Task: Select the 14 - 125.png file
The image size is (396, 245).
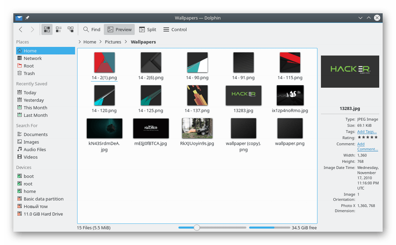Action: 151,99
